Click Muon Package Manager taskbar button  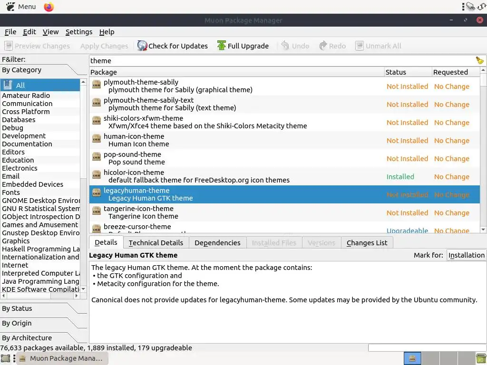coord(62,358)
